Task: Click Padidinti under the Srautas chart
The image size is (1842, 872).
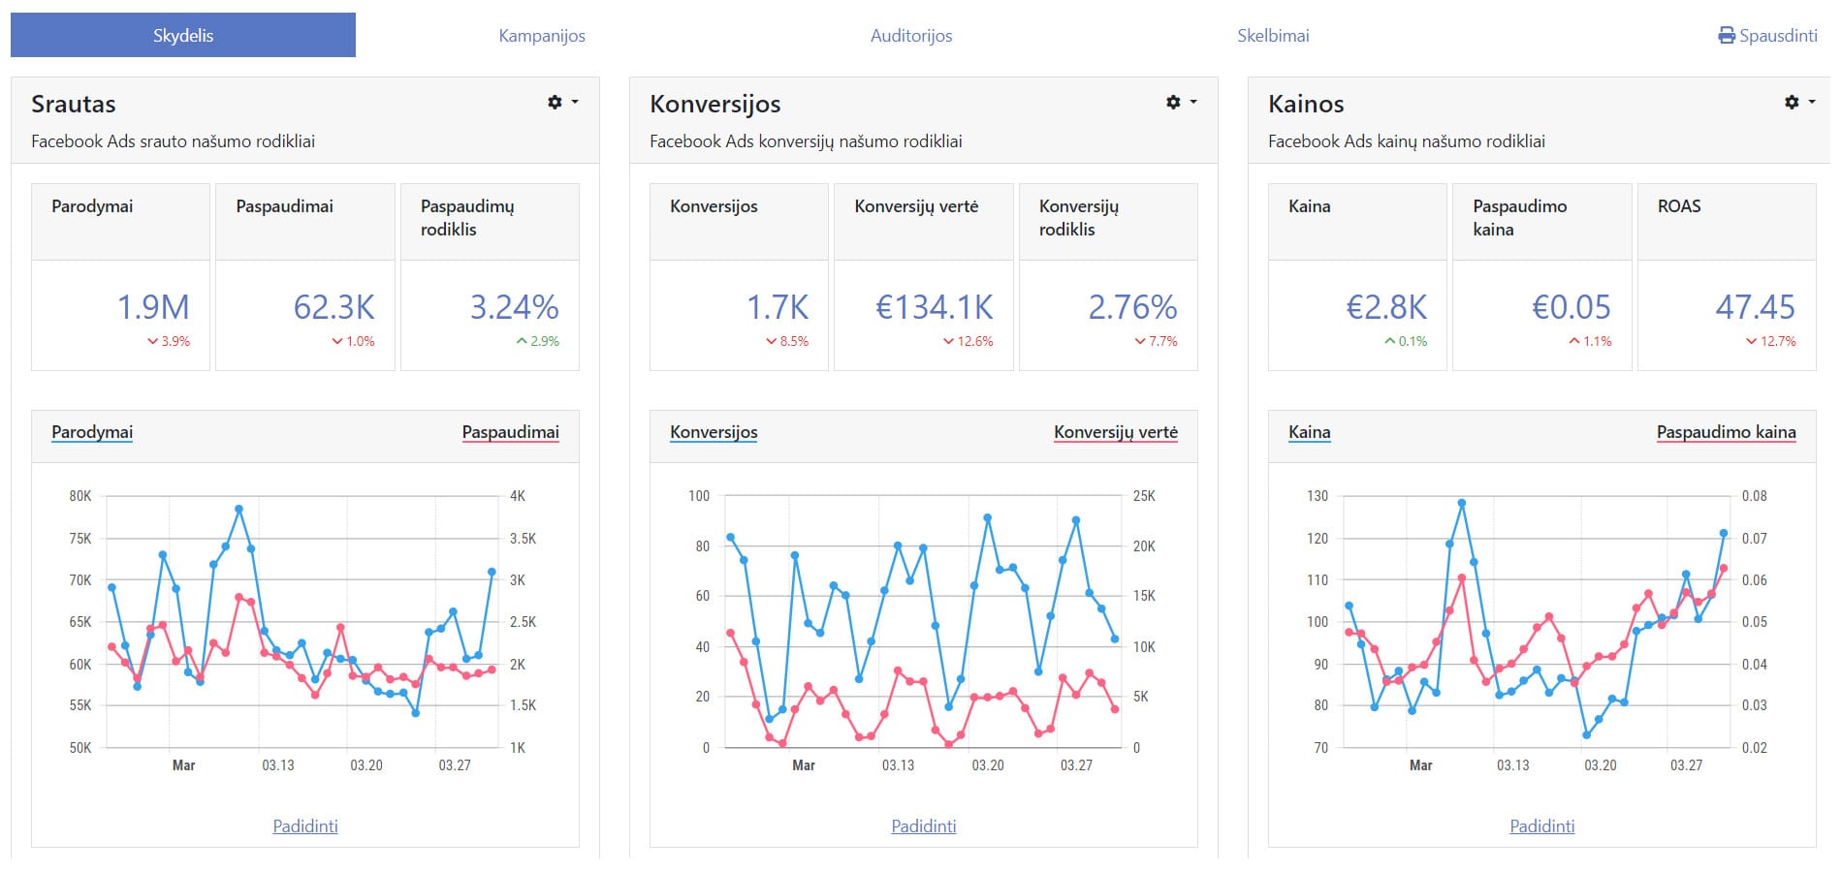Action: click(305, 825)
